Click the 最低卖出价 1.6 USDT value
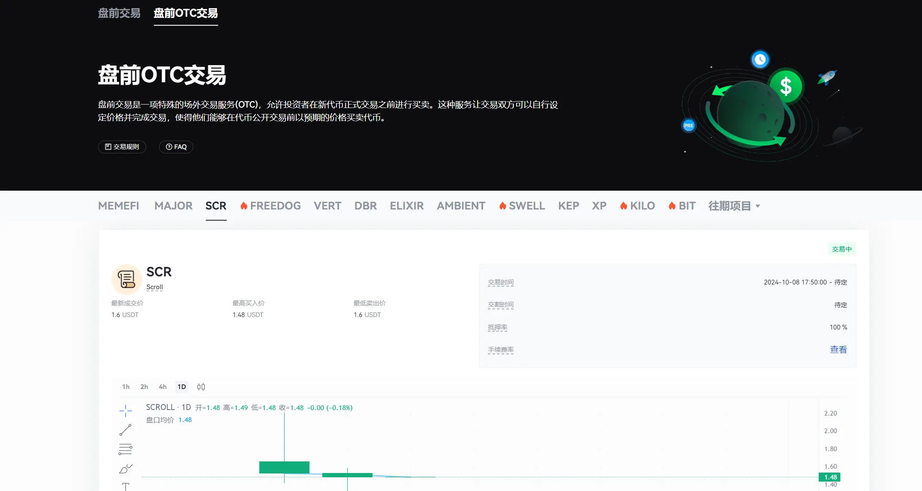922x491 pixels. [367, 315]
